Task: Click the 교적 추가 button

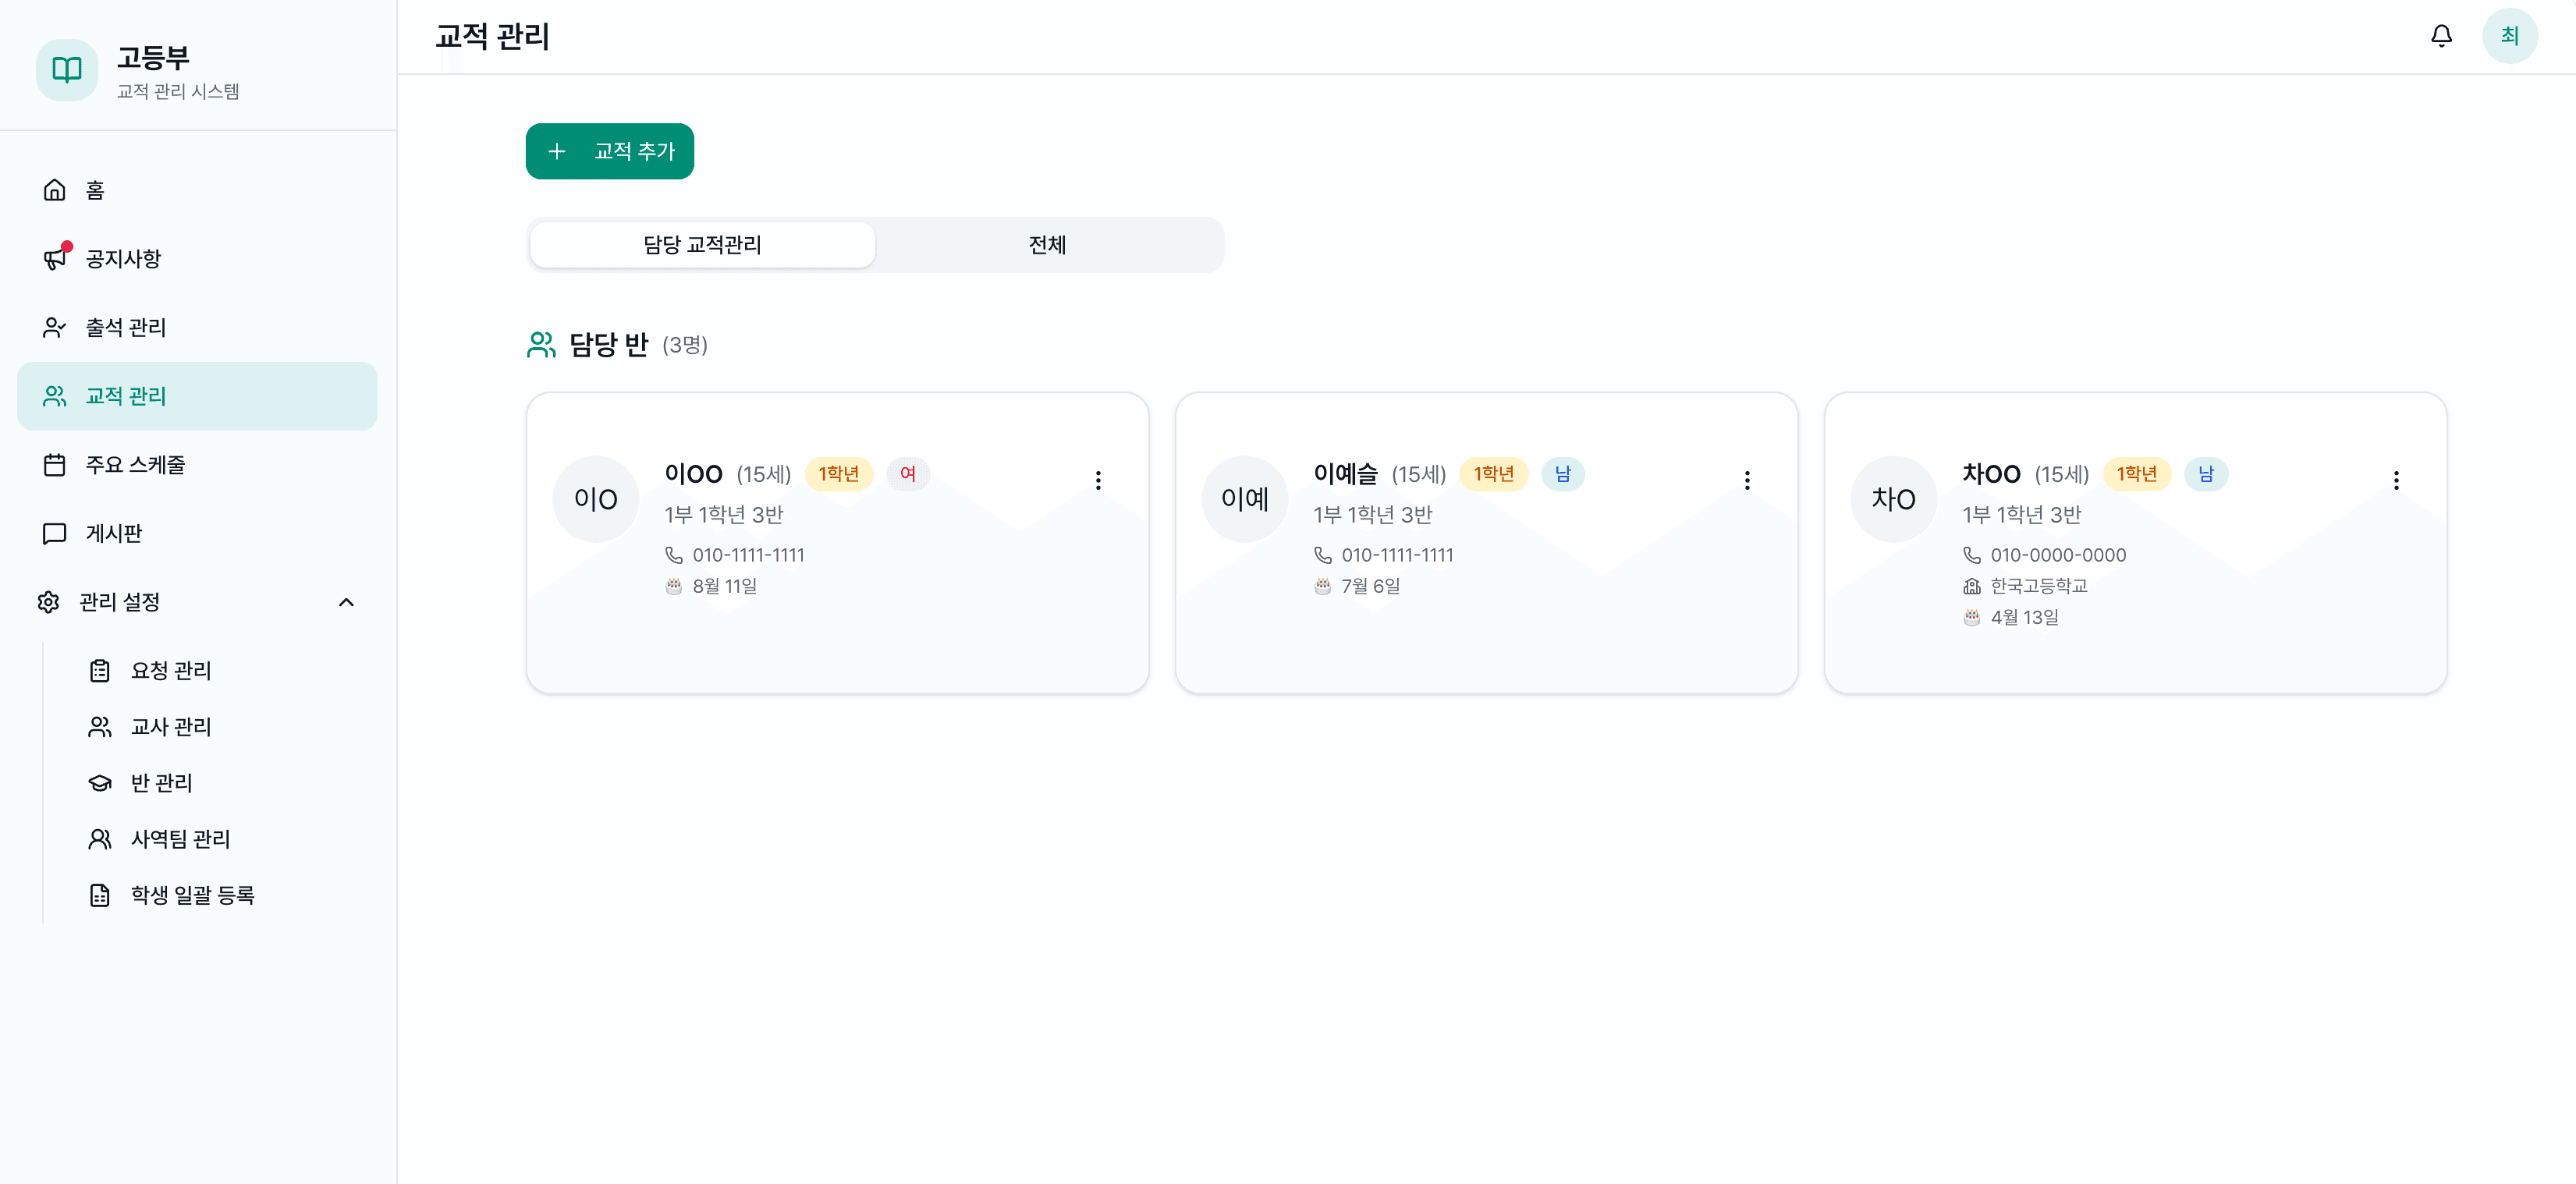Action: [609, 151]
